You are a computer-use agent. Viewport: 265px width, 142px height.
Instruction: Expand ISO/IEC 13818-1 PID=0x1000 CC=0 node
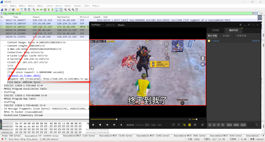pos(2,95)
